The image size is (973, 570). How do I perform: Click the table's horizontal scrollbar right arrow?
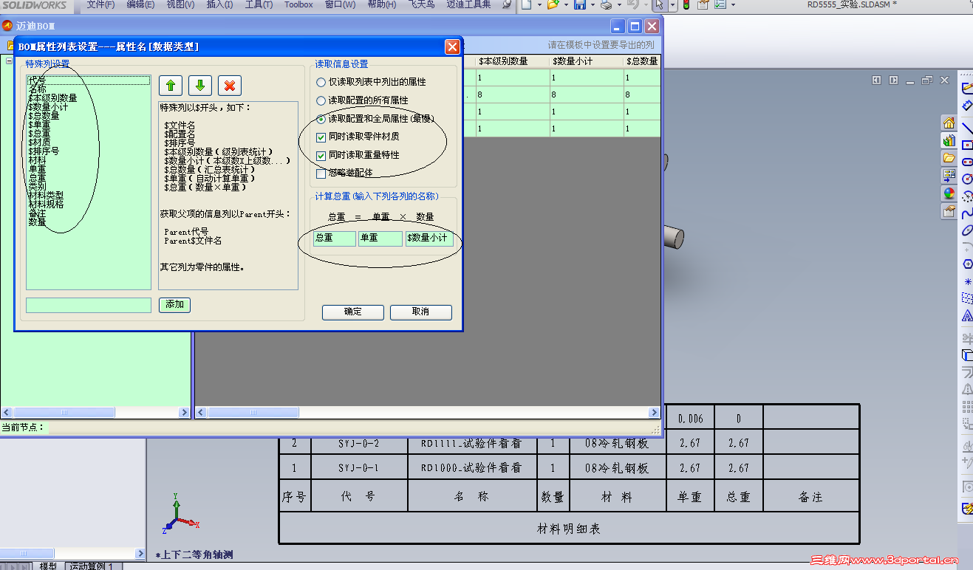click(654, 413)
